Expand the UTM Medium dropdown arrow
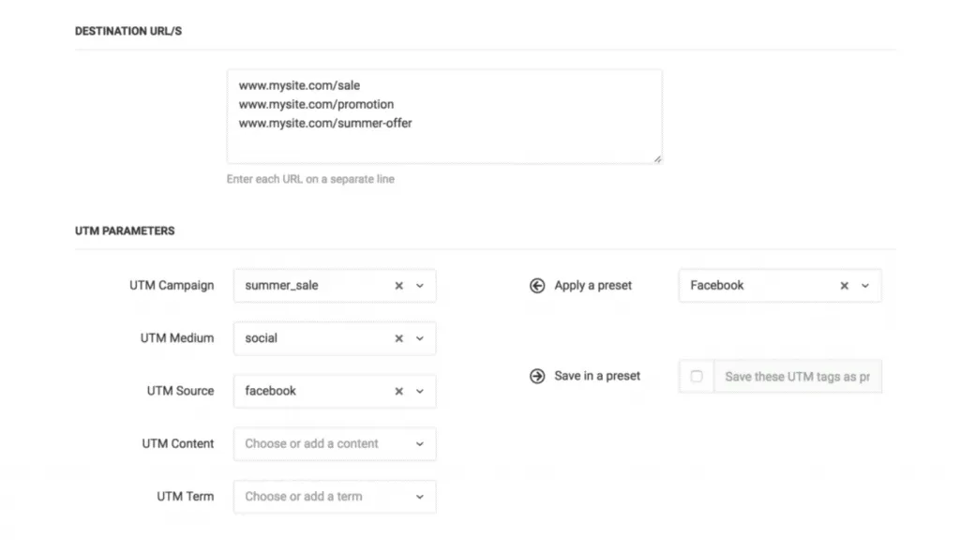 [420, 338]
